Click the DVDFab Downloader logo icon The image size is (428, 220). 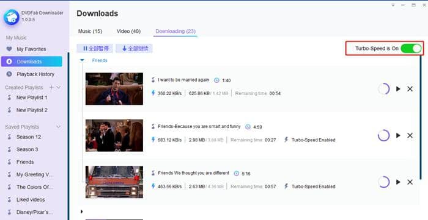tap(12, 17)
